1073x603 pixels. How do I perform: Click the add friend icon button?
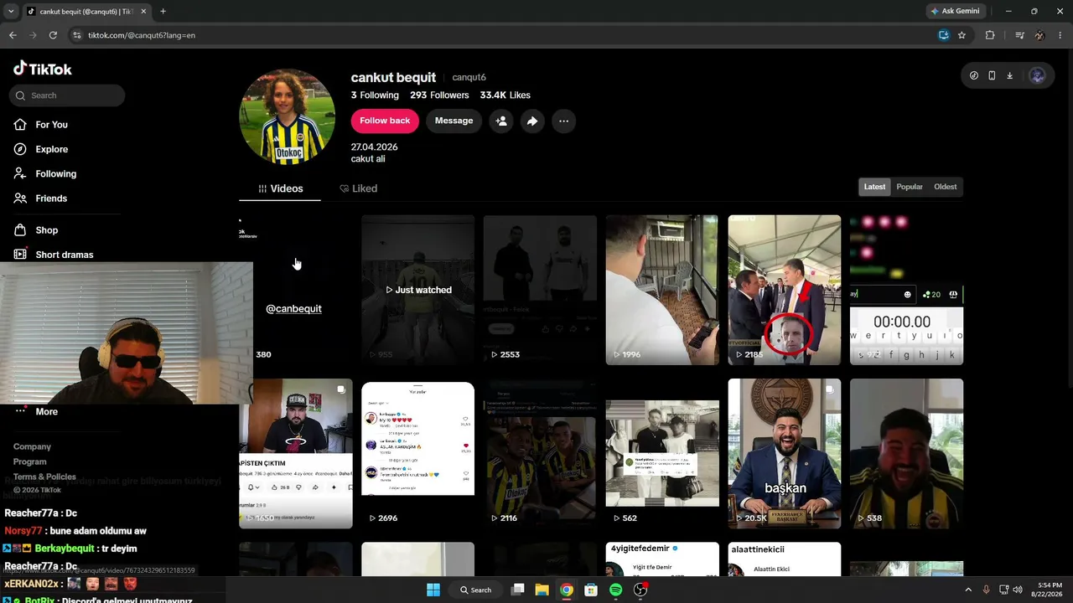(x=501, y=121)
